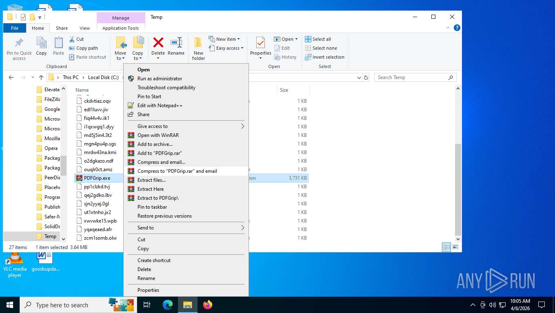555x313 pixels.
Task: Click the New folder icon
Action: pos(198,42)
